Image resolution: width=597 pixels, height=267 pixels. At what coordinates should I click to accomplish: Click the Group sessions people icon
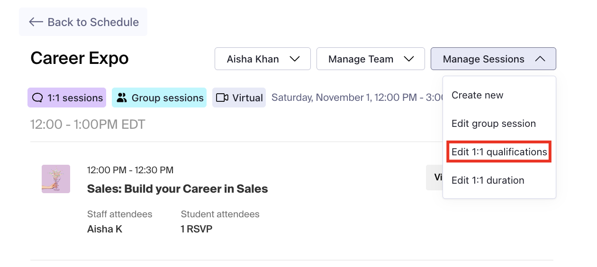(122, 98)
